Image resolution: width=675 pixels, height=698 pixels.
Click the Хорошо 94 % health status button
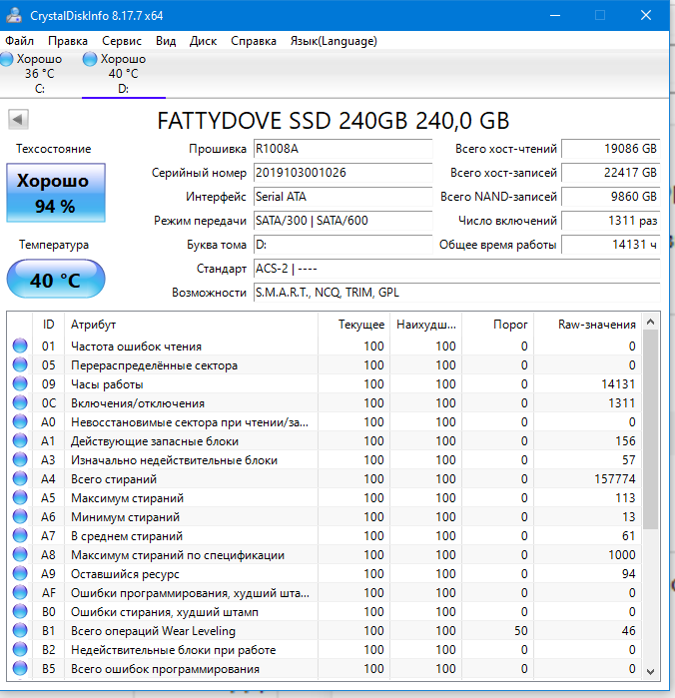[x=55, y=194]
